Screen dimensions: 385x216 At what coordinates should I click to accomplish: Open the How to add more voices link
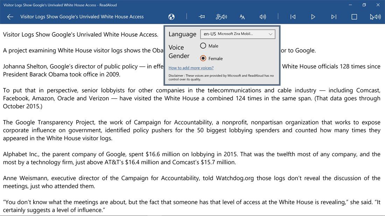click(191, 68)
